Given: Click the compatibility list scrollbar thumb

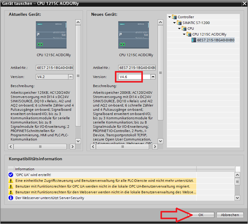Looking at the screenshot, I should [x=237, y=181].
